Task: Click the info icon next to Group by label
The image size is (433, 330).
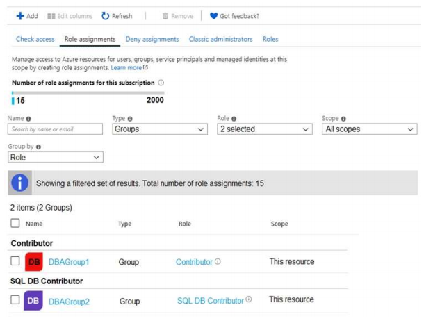Action: click(x=38, y=147)
